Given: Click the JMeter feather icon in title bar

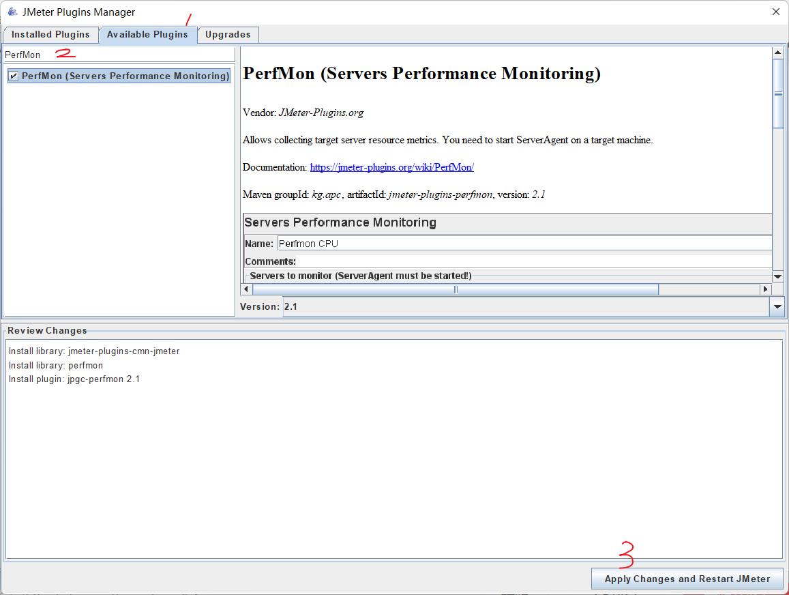Looking at the screenshot, I should 12,12.
